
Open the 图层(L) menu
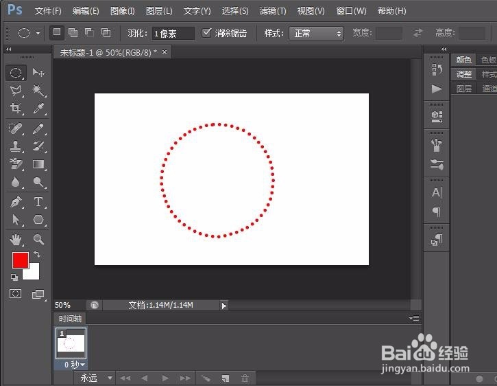pos(159,11)
